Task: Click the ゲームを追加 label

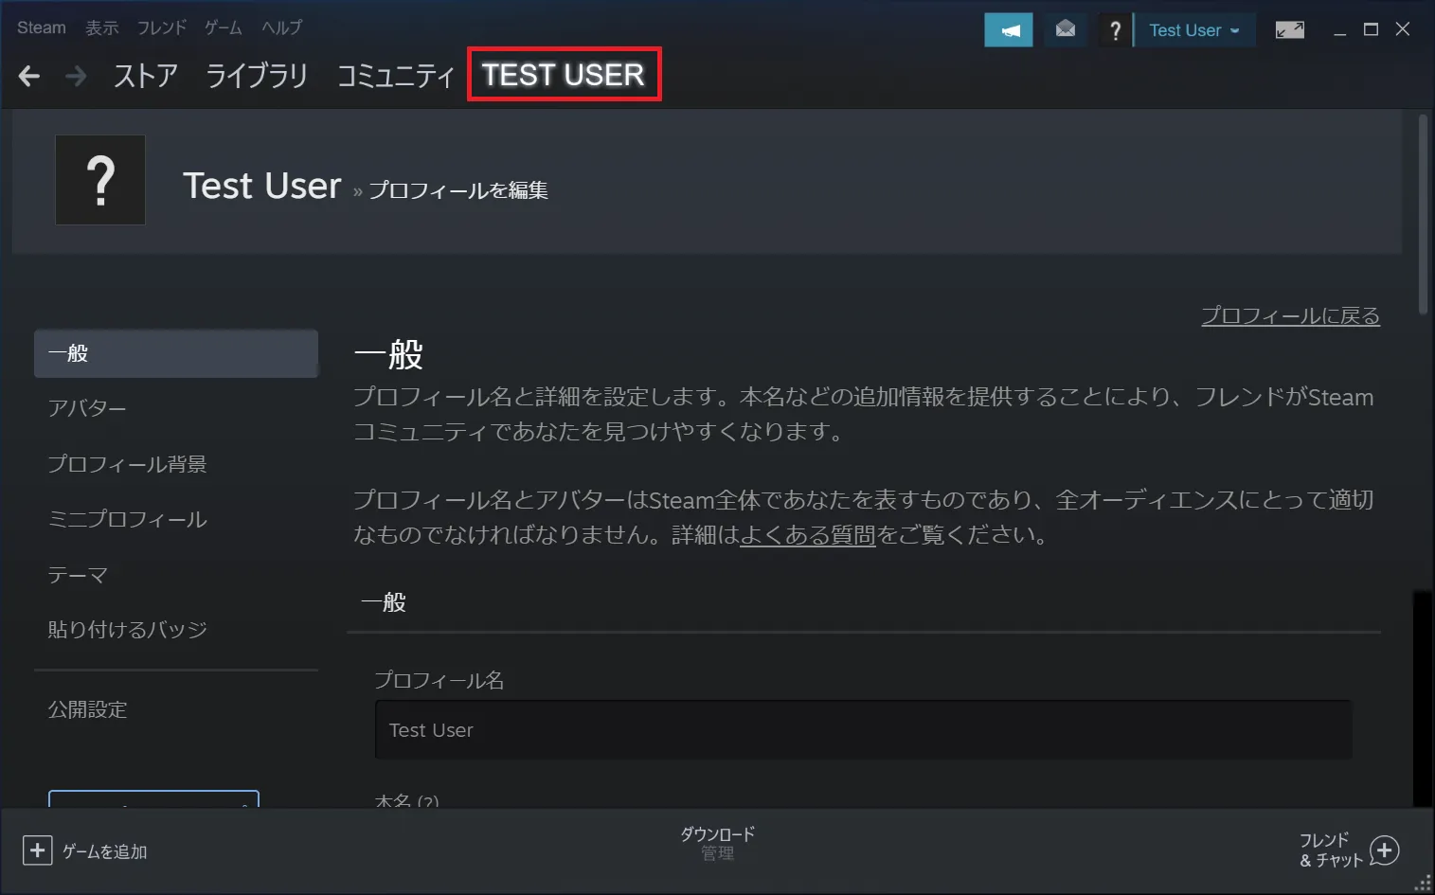Action: coord(105,851)
